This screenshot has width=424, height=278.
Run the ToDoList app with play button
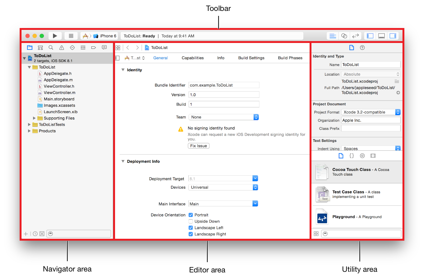pyautogui.click(x=55, y=35)
